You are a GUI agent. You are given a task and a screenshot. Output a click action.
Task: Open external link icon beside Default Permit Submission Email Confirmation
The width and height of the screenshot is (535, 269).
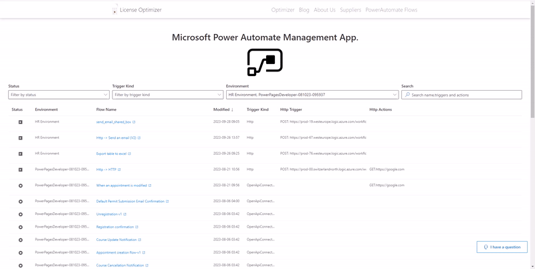tap(167, 201)
